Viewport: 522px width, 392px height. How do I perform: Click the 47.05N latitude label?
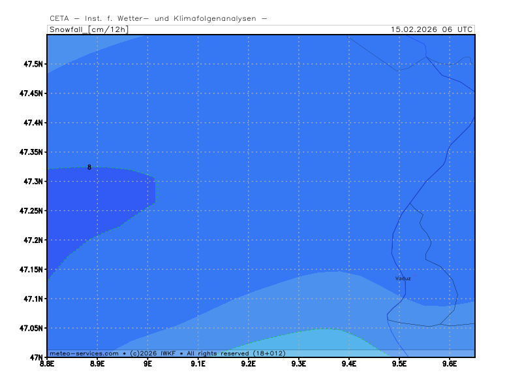pyautogui.click(x=30, y=329)
